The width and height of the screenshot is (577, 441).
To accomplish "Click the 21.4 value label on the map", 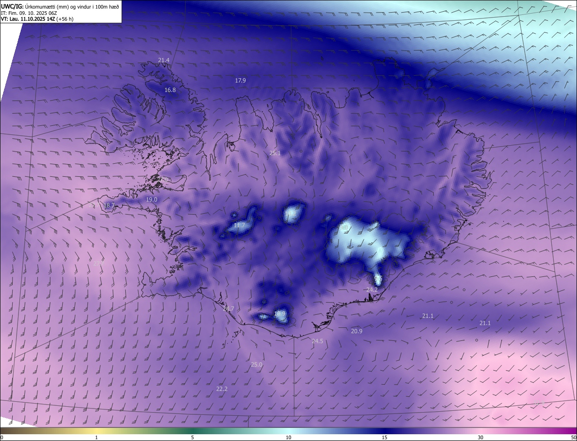I will tap(164, 60).
